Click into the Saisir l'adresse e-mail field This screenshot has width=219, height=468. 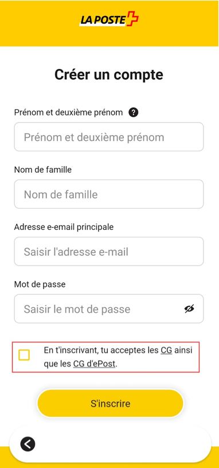(x=109, y=251)
